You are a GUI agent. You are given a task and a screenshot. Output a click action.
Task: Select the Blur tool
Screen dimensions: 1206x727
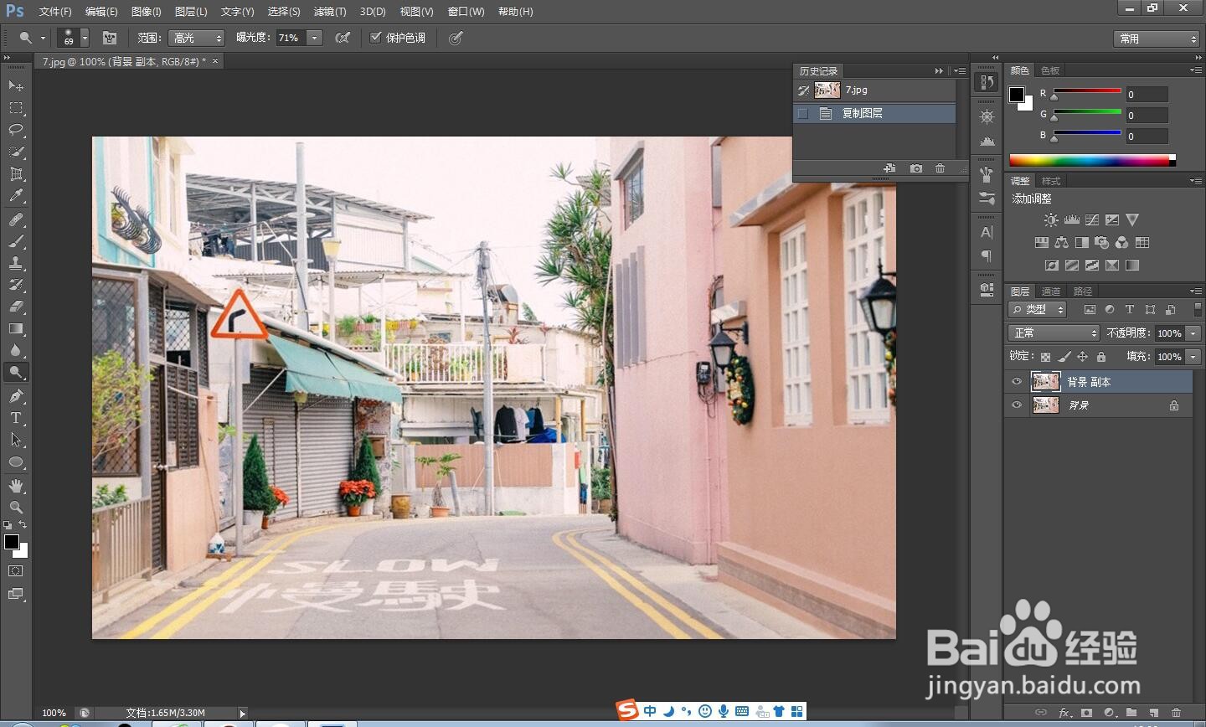coord(15,350)
